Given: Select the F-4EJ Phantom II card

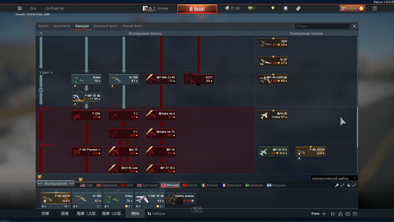Looking at the screenshot, I should click(86, 151).
